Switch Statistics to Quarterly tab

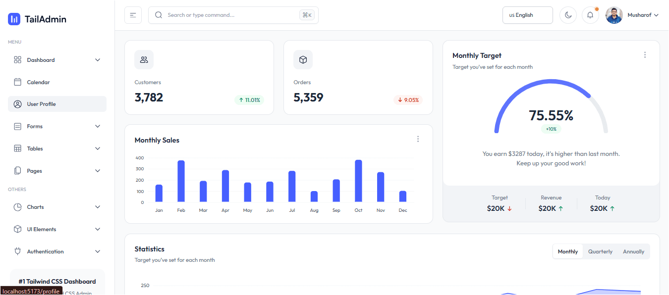[600, 251]
